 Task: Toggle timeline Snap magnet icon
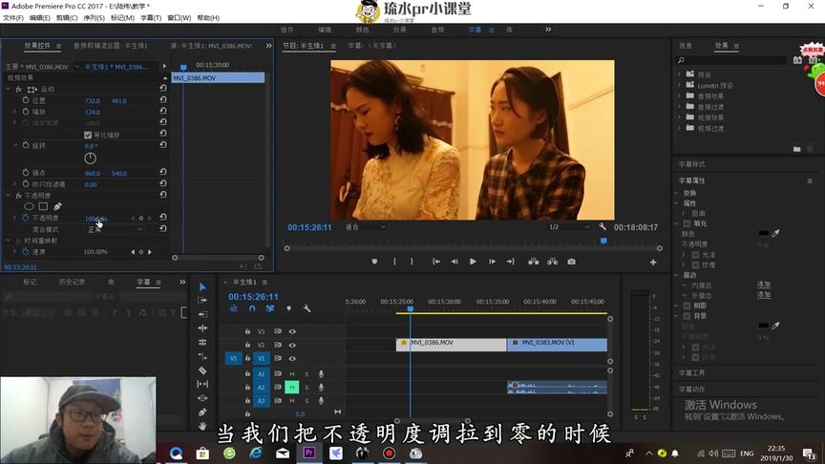[252, 308]
